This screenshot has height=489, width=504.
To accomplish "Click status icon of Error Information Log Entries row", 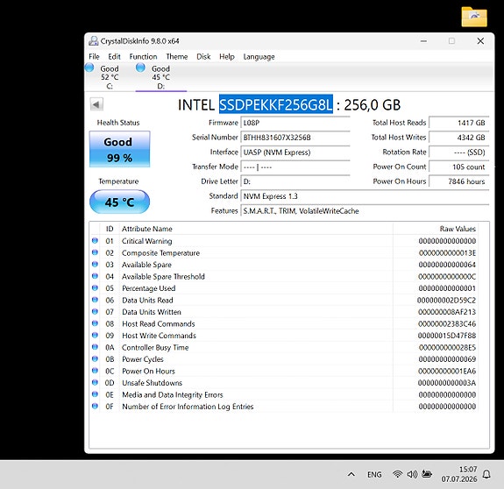I will [95, 406].
